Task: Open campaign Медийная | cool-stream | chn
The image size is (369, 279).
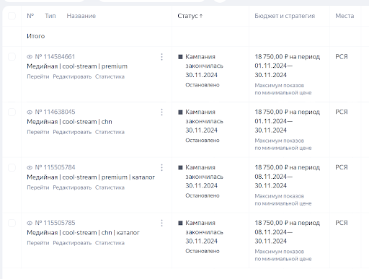Action: (69, 122)
